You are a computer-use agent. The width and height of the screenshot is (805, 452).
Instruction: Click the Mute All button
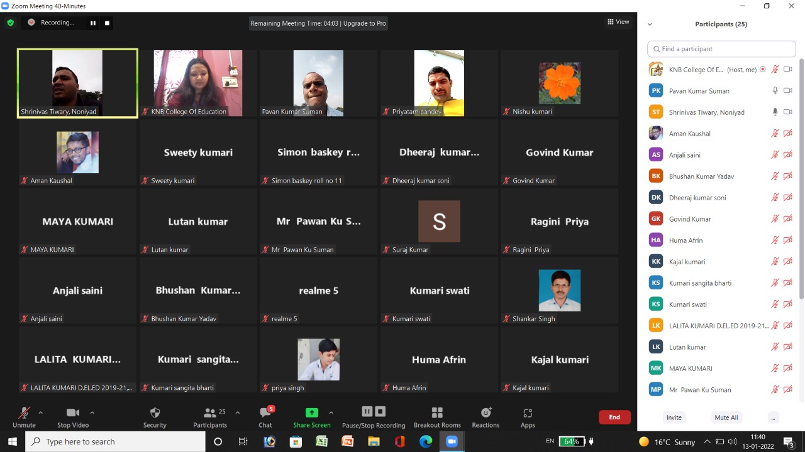tap(726, 417)
